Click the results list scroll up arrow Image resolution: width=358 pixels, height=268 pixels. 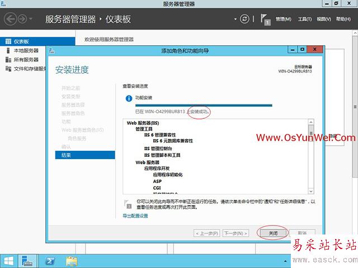click(x=311, y=122)
